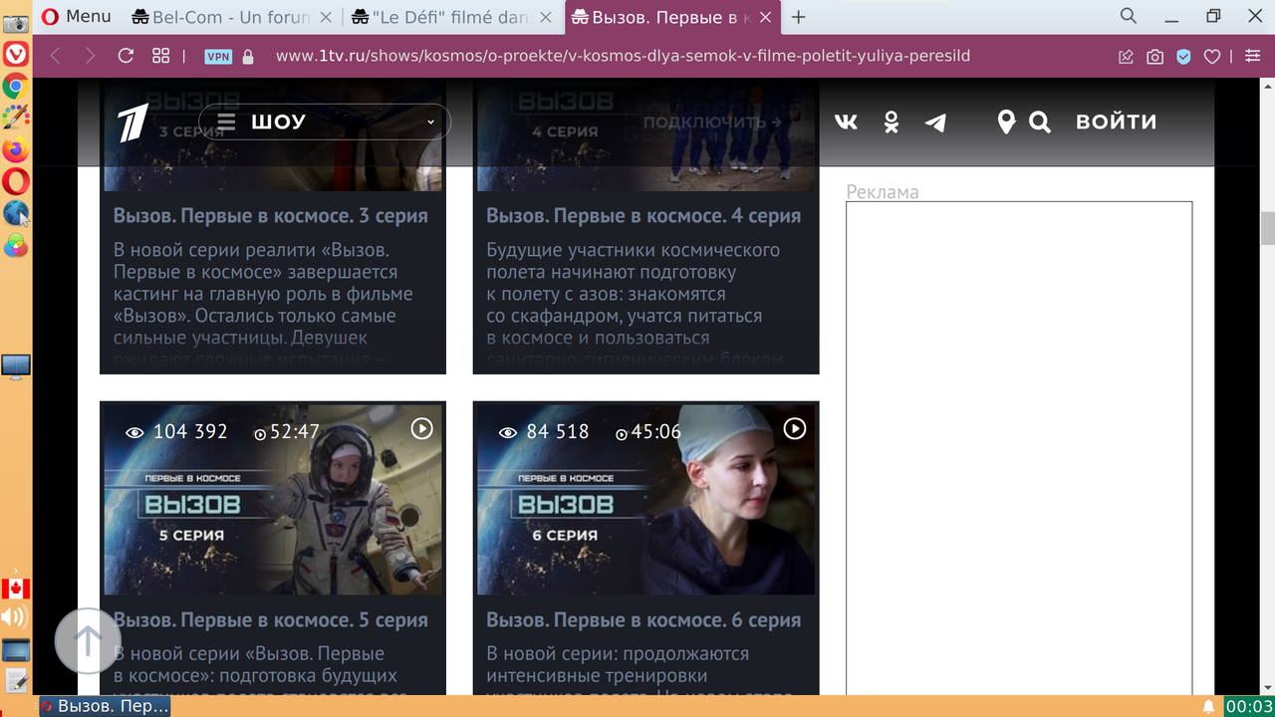This screenshot has width=1275, height=717.
Task: Close the active Вызов tab
Action: click(x=765, y=16)
